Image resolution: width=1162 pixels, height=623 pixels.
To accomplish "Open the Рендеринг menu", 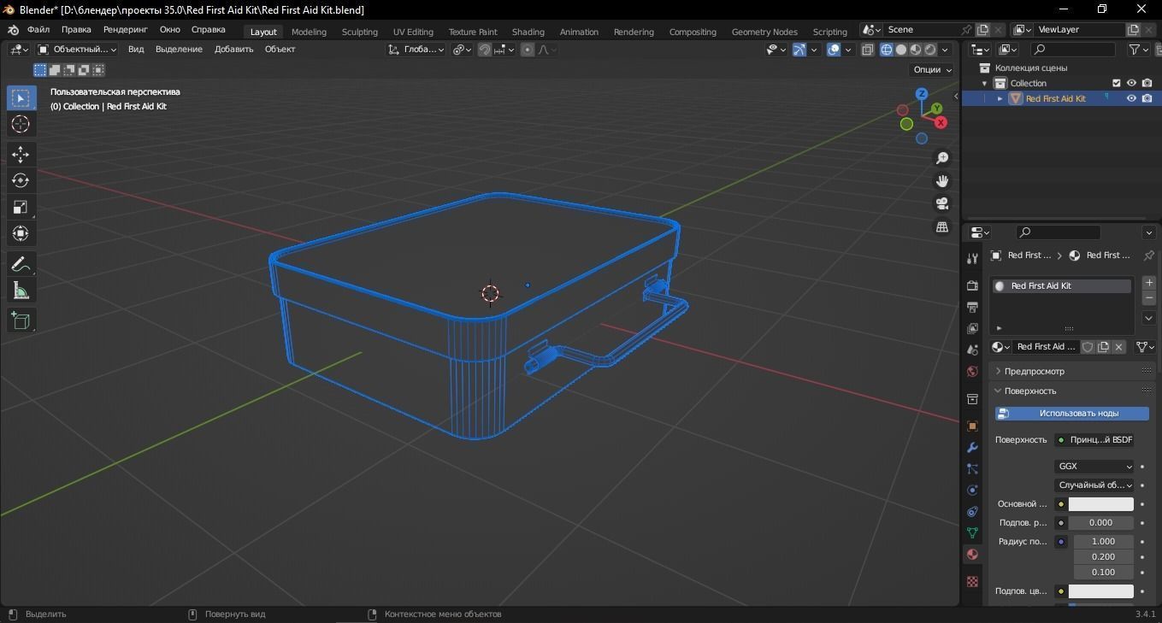I will pyautogui.click(x=126, y=30).
